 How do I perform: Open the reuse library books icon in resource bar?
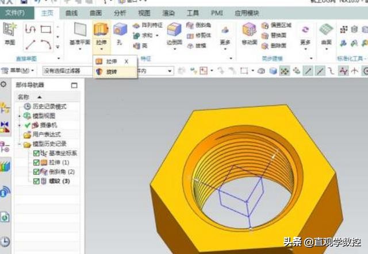pos(5,166)
